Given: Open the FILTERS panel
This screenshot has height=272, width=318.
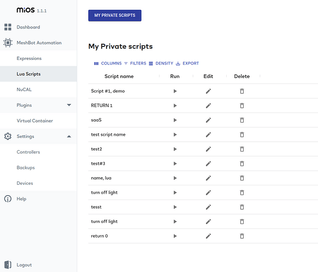Looking at the screenshot, I should click(x=136, y=63).
